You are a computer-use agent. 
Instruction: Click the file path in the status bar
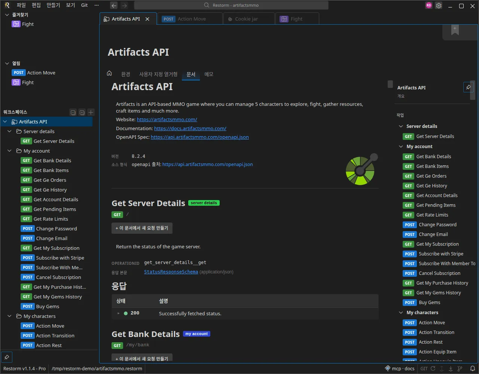pos(97,368)
